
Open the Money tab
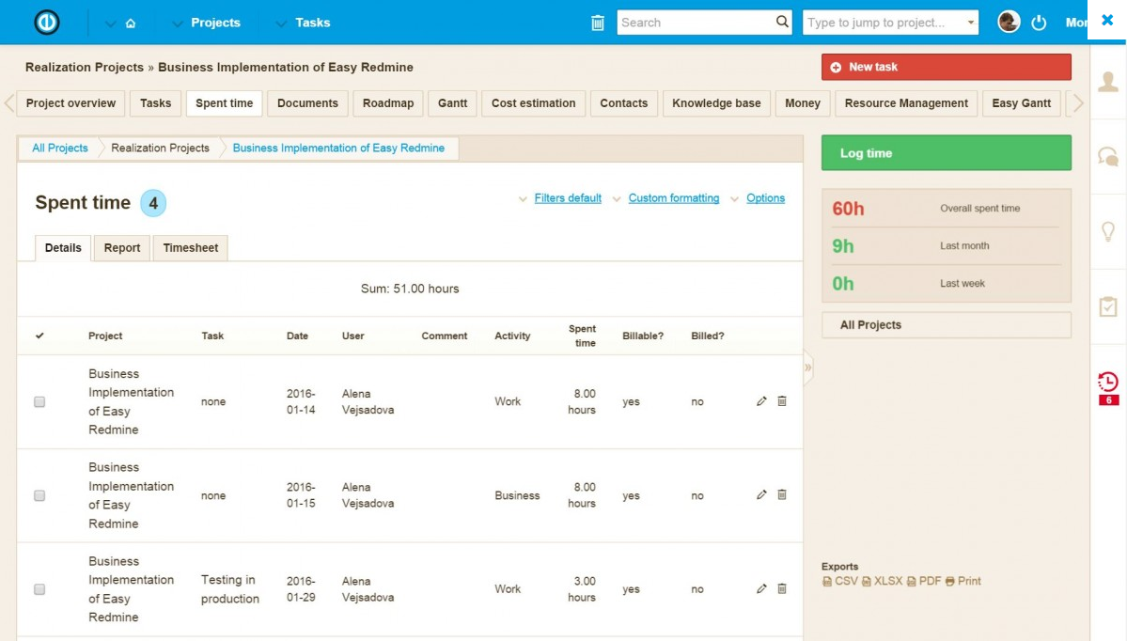pos(803,103)
